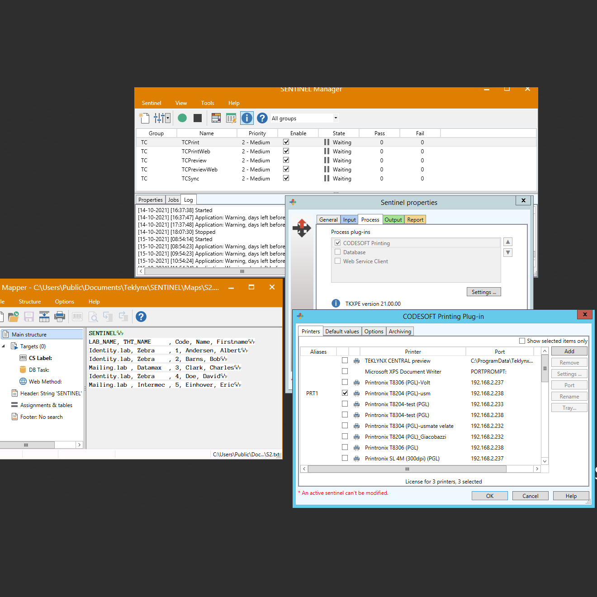Click the Web Method globe icon
597x597 pixels.
23,381
